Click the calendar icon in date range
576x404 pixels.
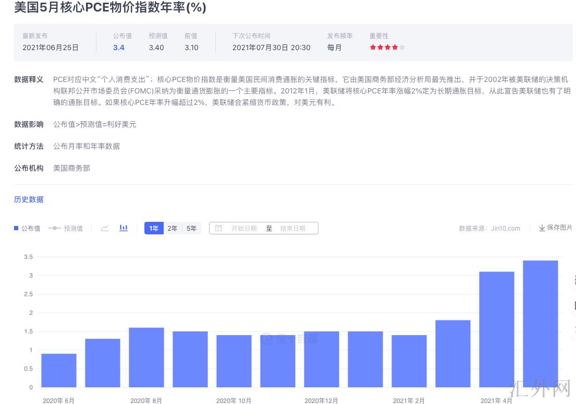pos(218,228)
